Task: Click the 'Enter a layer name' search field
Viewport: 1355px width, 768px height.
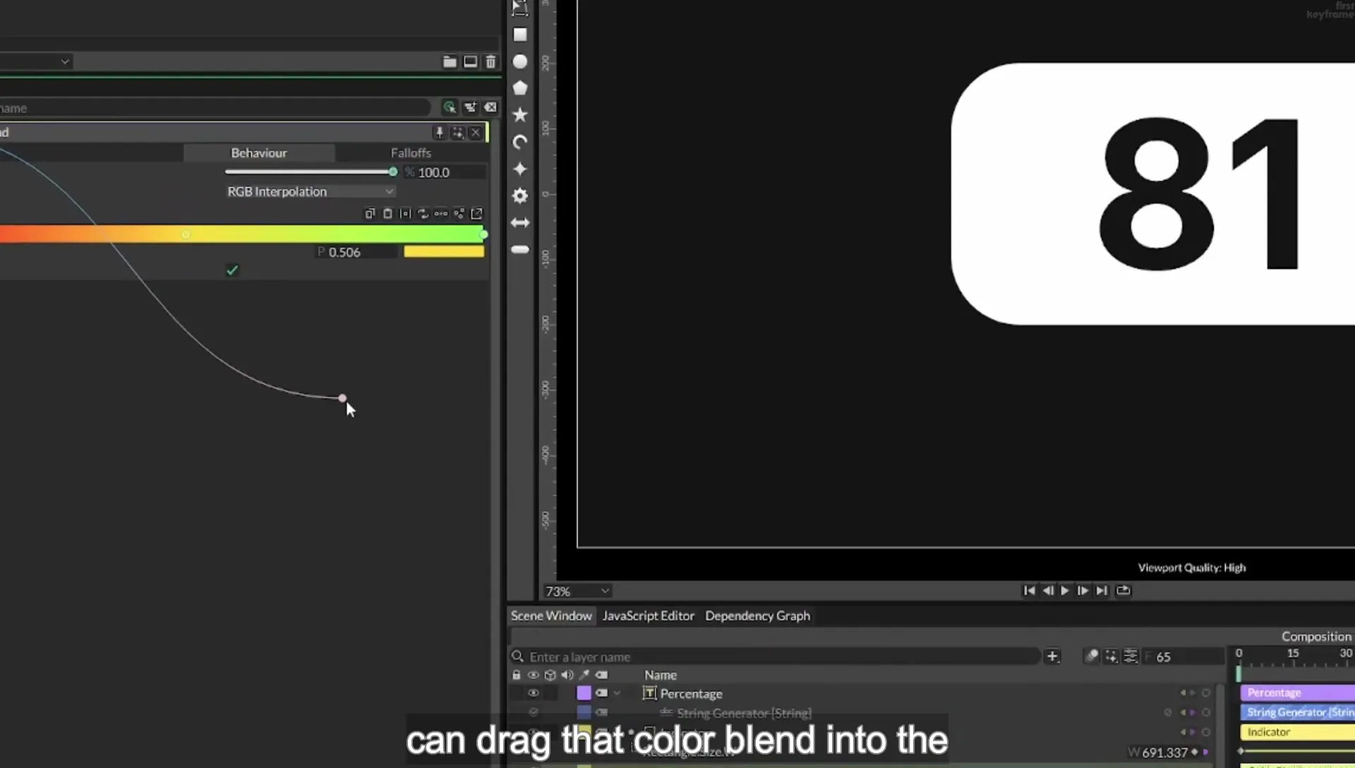Action: (x=775, y=656)
